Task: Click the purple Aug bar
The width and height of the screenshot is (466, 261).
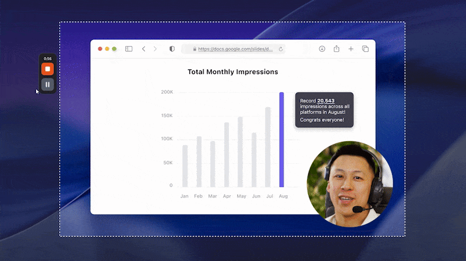Action: [x=281, y=139]
